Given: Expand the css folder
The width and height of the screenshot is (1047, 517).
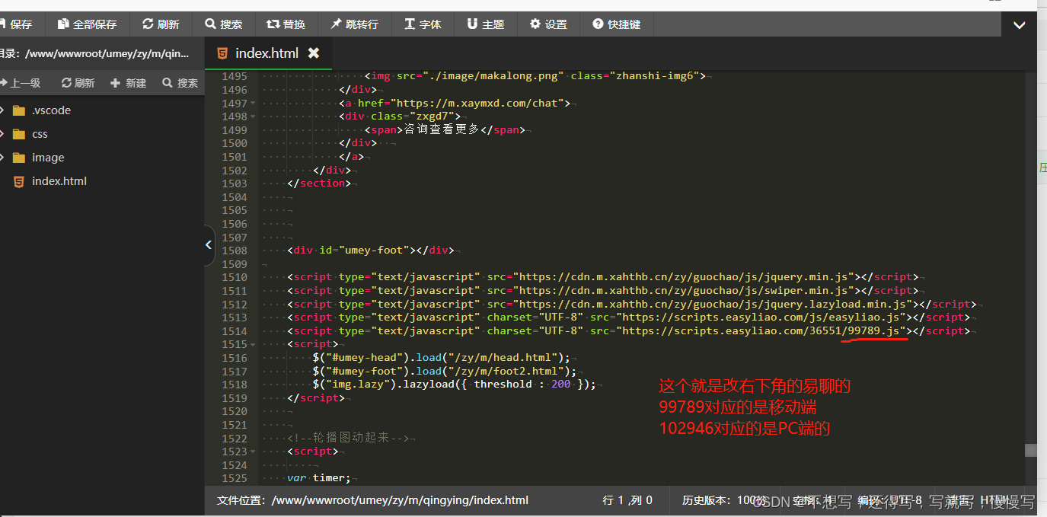Looking at the screenshot, I should pyautogui.click(x=2, y=134).
